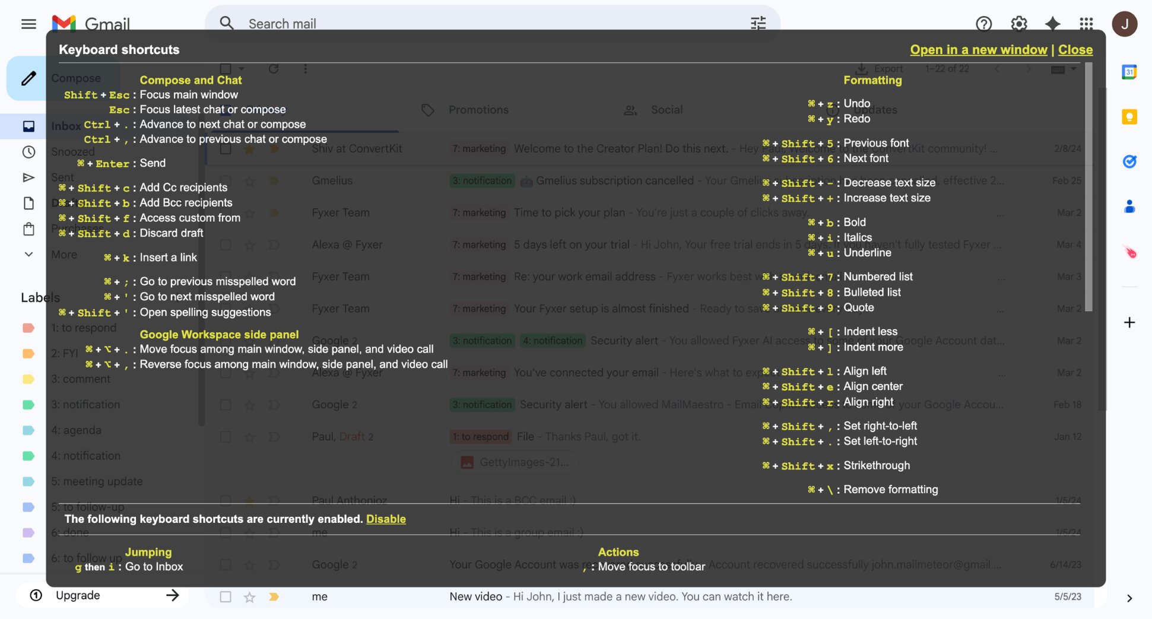Image resolution: width=1152 pixels, height=619 pixels.
Task: Star the Gmelius email
Action: pos(249,180)
